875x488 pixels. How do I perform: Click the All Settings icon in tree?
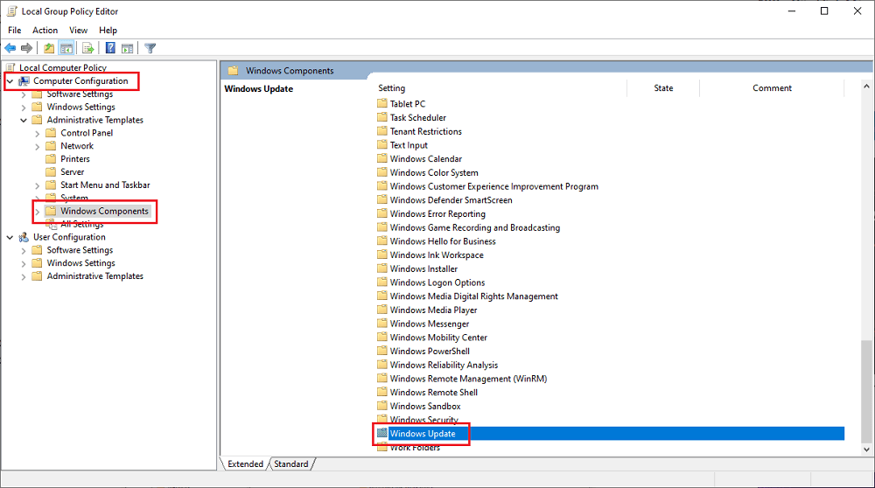point(52,224)
